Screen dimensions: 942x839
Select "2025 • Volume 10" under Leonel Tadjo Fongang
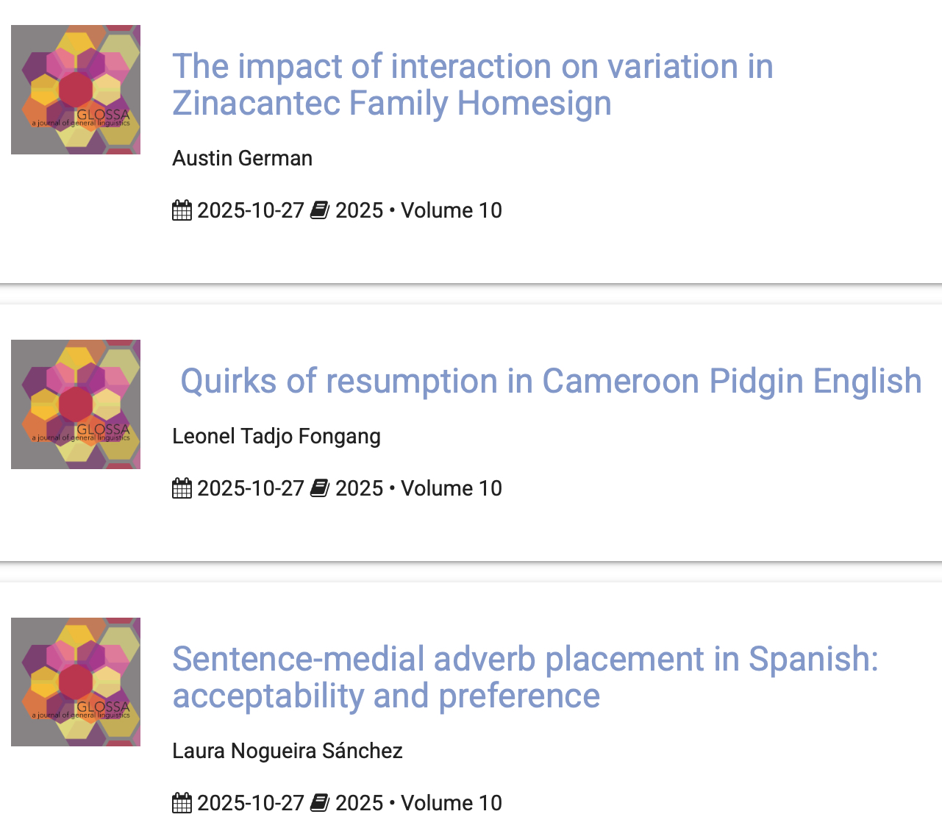418,488
